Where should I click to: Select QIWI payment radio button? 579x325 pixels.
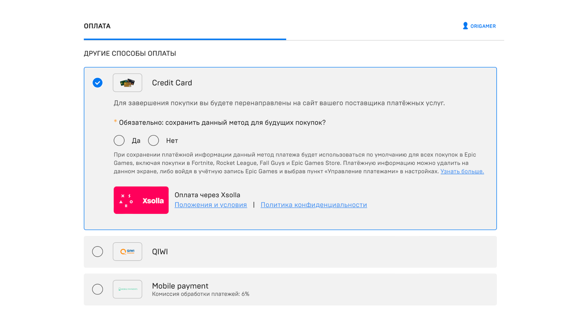[x=97, y=251]
